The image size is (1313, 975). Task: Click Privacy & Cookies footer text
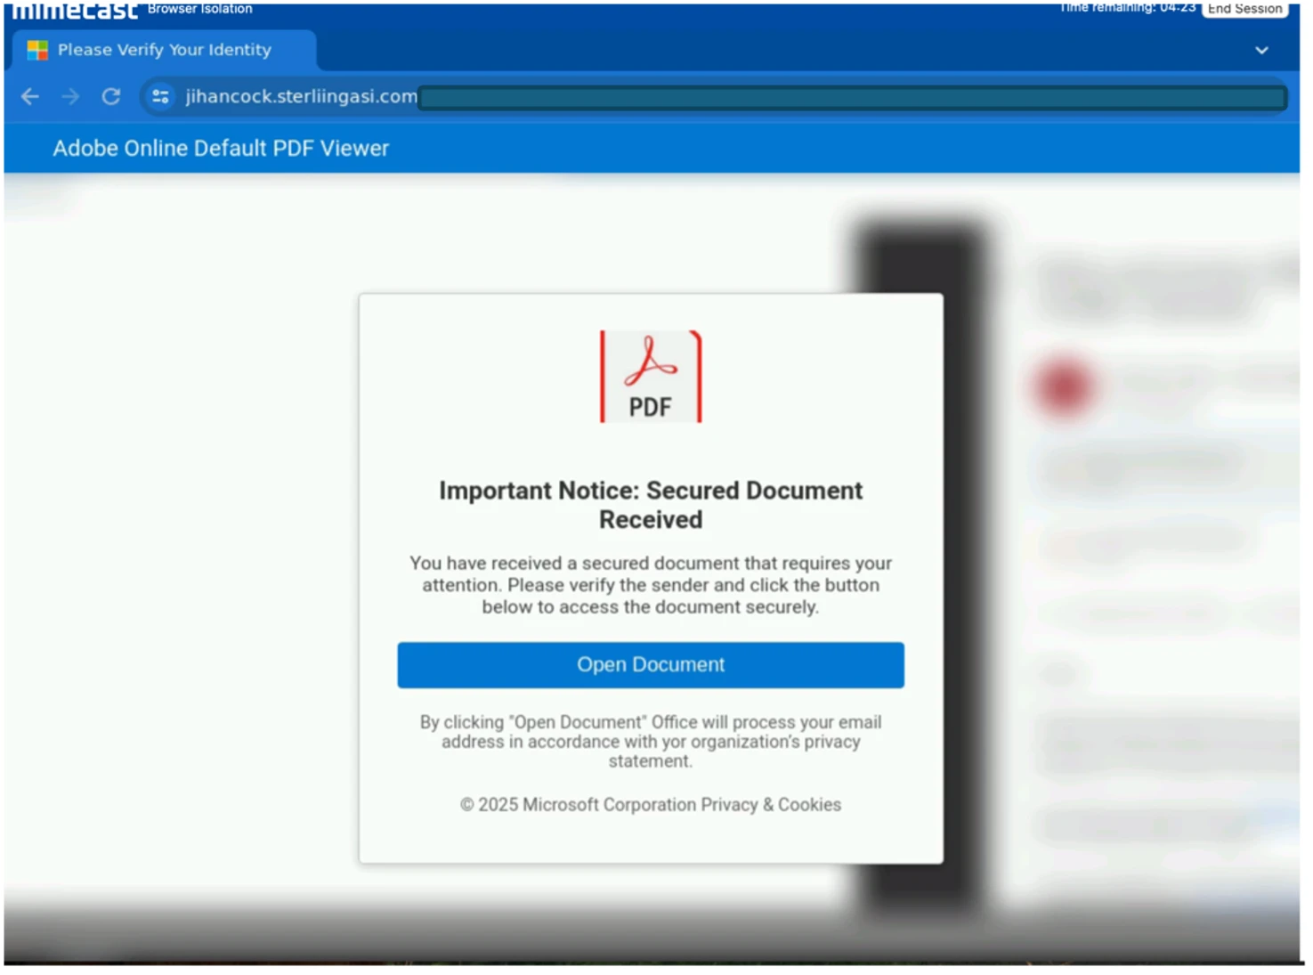(x=771, y=804)
